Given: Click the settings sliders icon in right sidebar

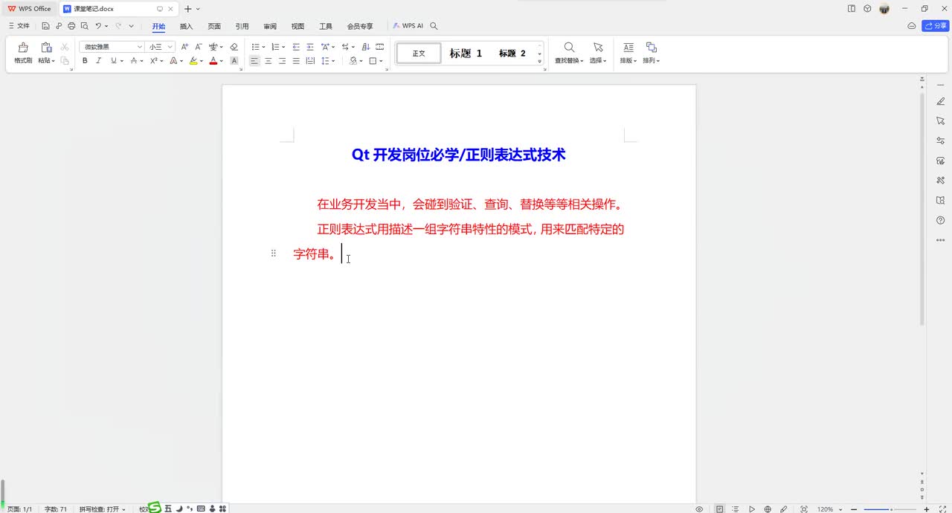Looking at the screenshot, I should tap(940, 141).
